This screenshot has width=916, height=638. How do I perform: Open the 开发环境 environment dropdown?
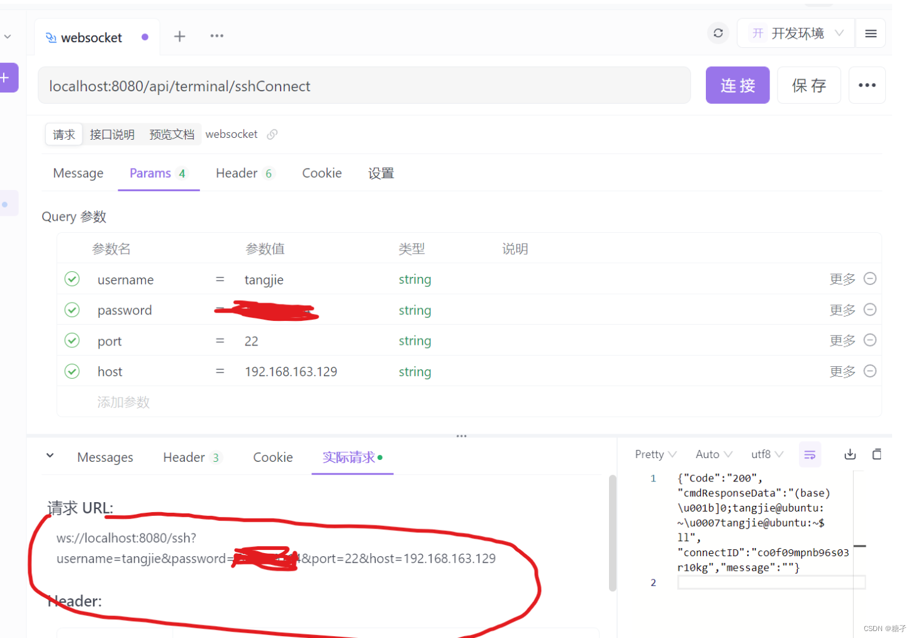796,33
